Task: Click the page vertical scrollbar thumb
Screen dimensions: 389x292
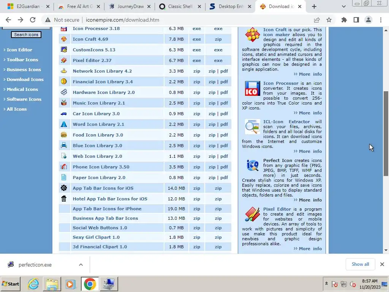Action: [386, 133]
